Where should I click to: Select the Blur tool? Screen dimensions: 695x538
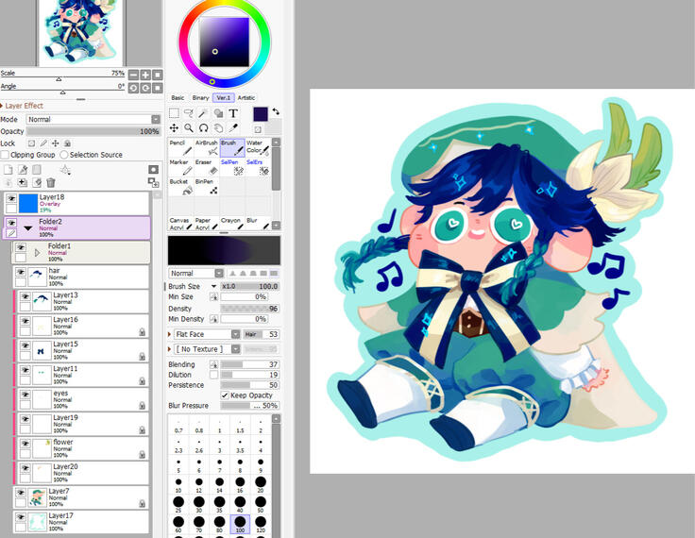(x=258, y=224)
